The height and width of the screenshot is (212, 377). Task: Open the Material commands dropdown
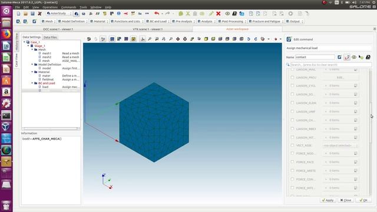(100, 21)
